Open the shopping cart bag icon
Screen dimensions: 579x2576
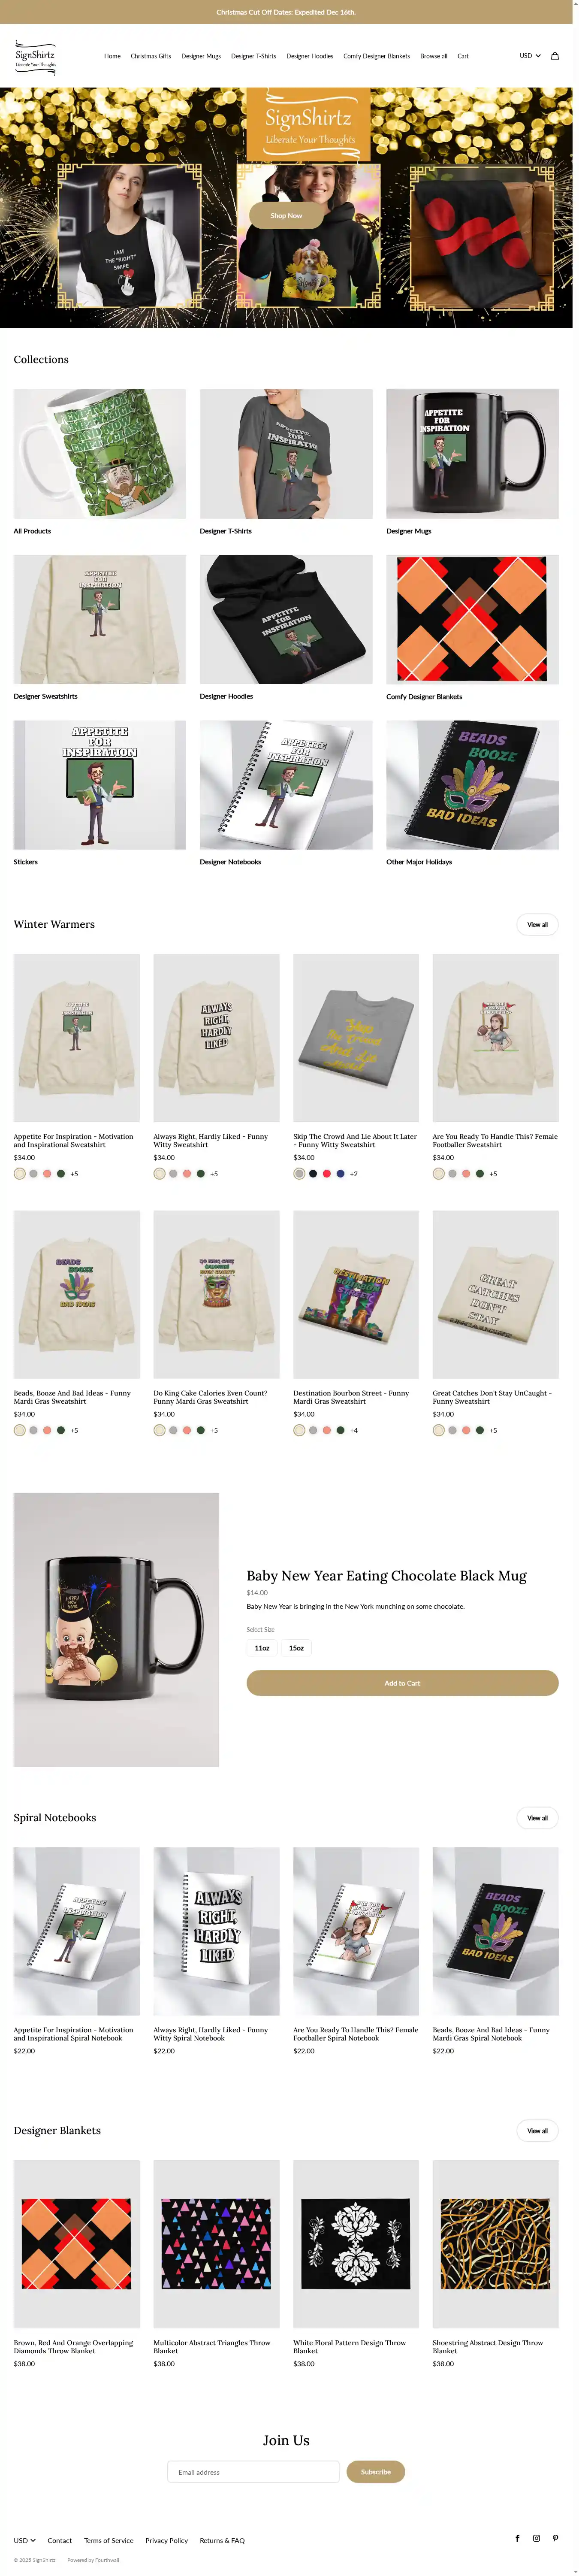click(x=555, y=56)
